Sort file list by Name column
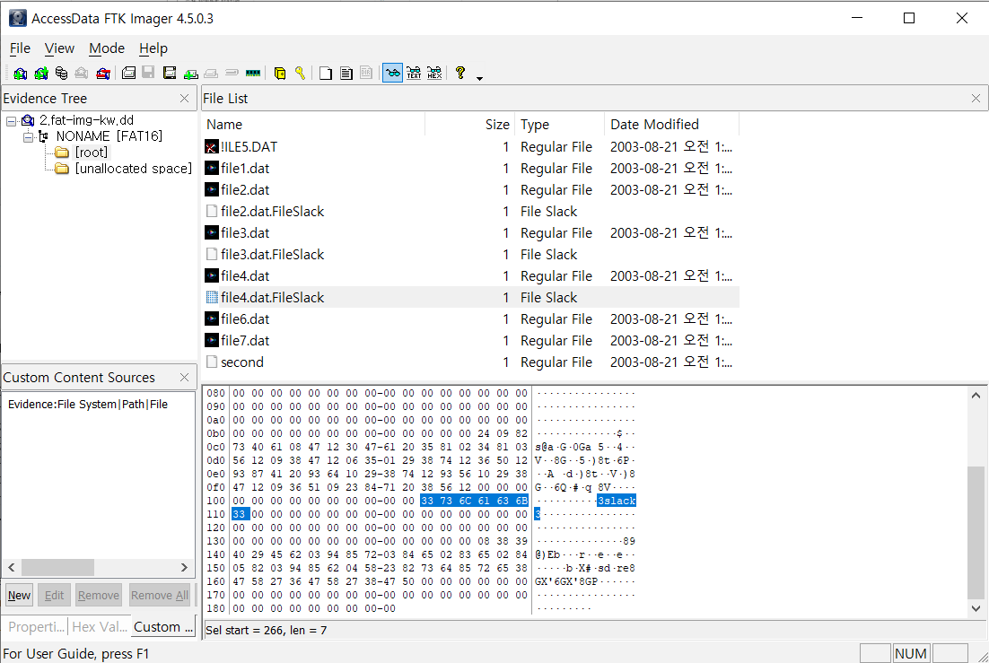 click(313, 125)
